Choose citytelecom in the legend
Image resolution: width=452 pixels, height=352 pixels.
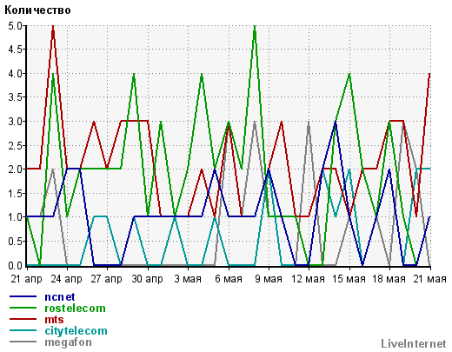[76, 331]
